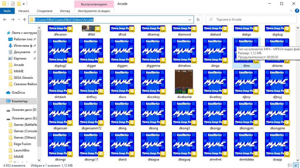Open the Изглед ribbon tab

(x=65, y=11)
